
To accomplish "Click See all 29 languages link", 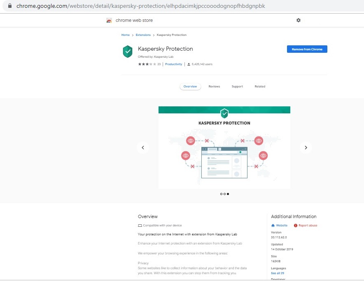I will (x=278, y=273).
